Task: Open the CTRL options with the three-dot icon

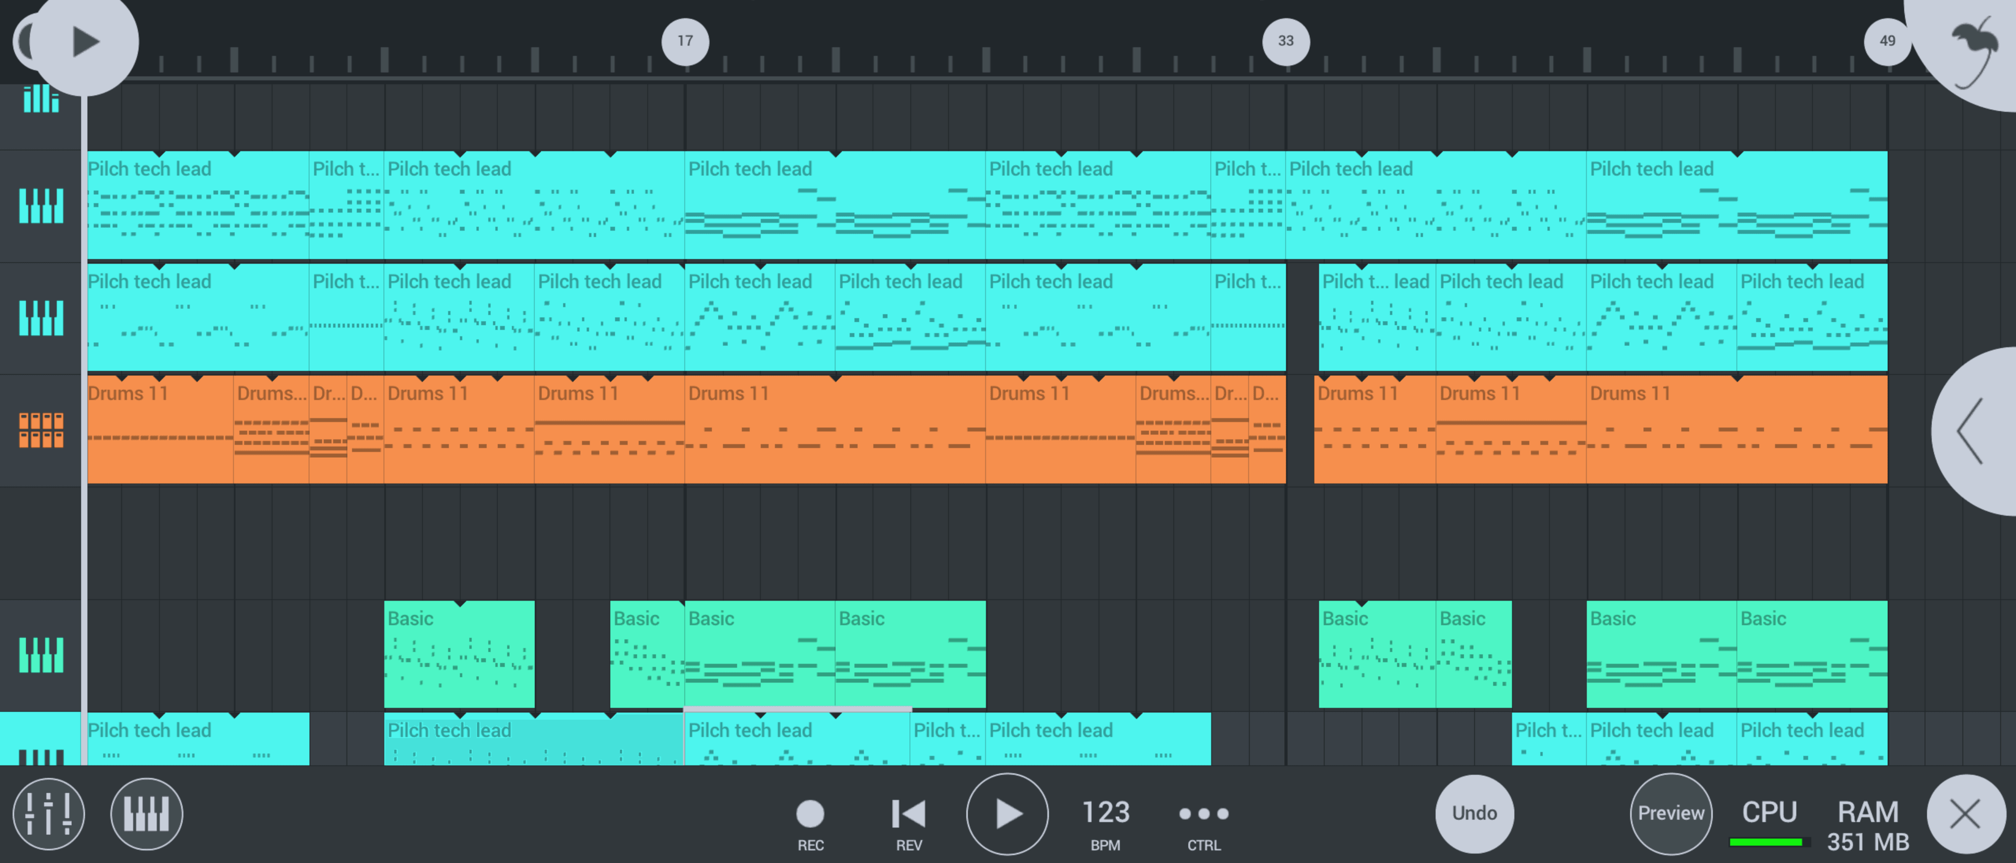Action: 1203,814
